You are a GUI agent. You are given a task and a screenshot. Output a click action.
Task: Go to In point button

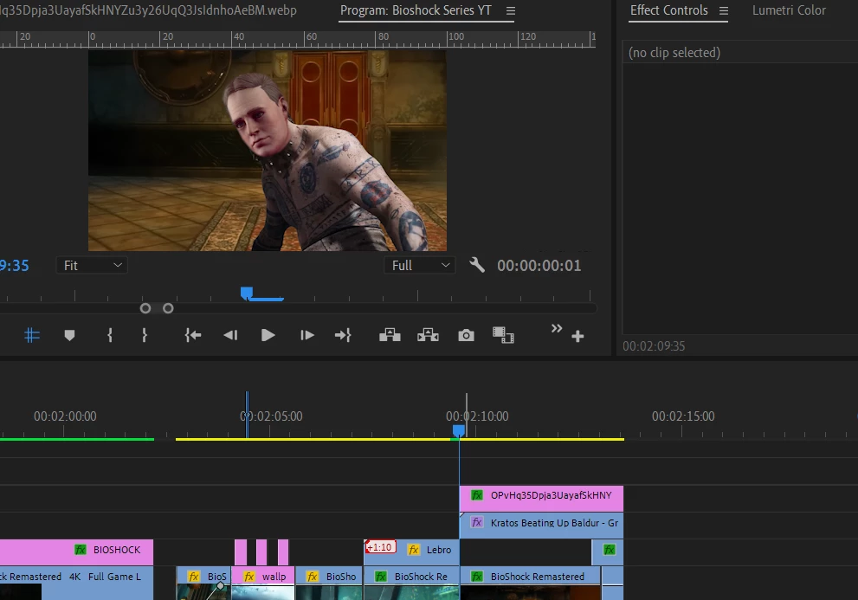click(192, 335)
